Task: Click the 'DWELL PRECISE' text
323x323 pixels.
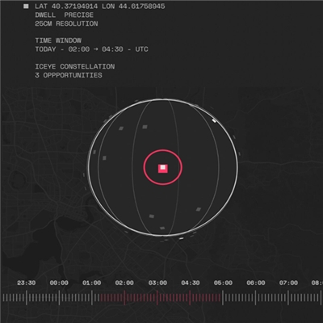Action: tap(64, 15)
